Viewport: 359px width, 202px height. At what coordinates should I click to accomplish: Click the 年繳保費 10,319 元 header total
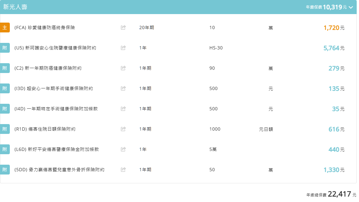(326, 7)
